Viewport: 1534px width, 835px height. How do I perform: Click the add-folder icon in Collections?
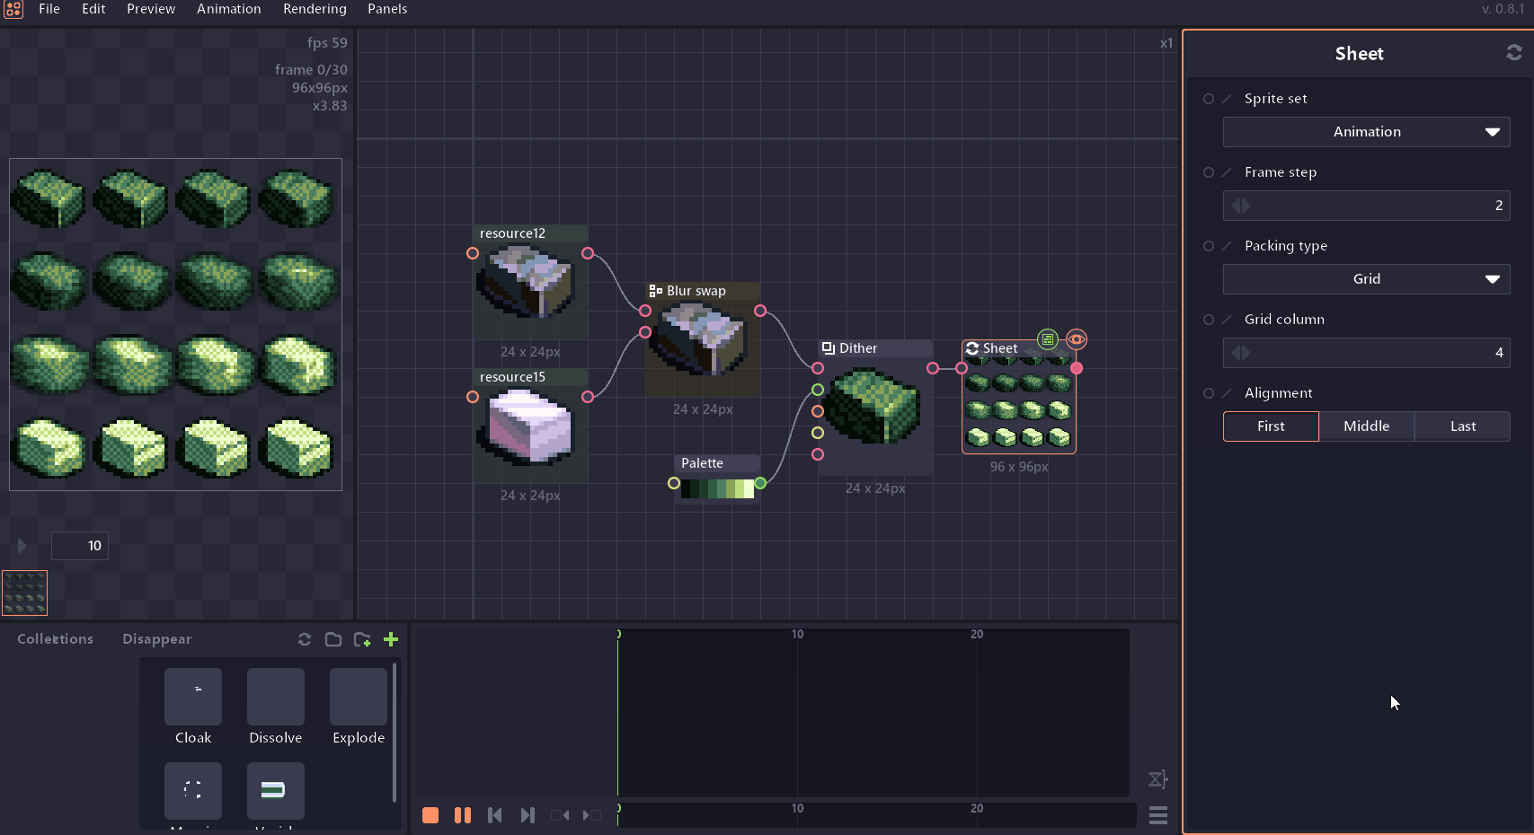click(362, 639)
